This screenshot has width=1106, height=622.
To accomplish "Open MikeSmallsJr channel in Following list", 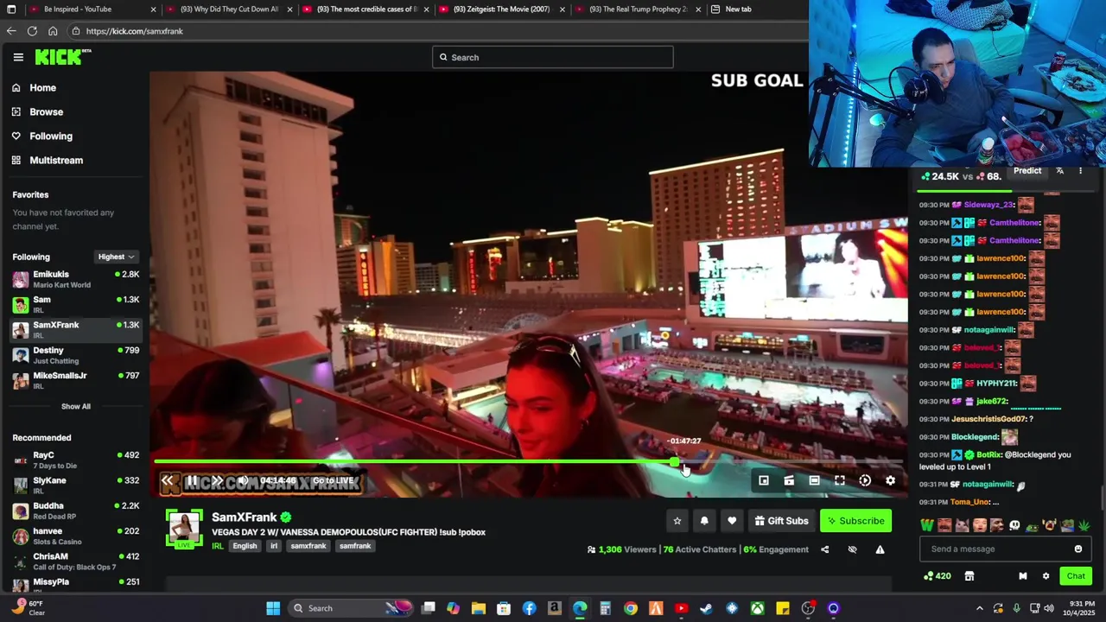I will [x=75, y=380].
